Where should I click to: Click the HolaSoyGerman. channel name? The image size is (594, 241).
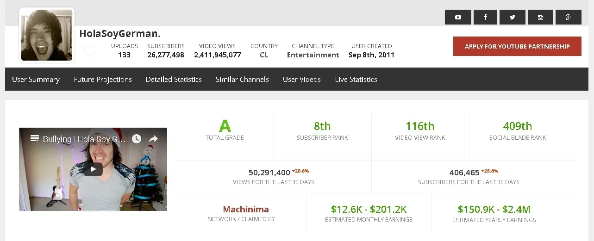coord(120,34)
